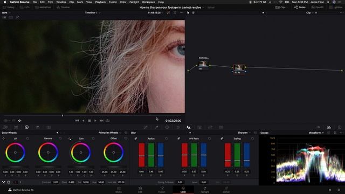The width and height of the screenshot is (345, 194).
Task: Open the OpenFX panel
Action: tap(318, 7)
